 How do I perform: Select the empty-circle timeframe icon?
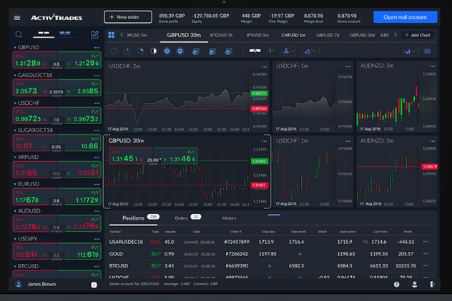pyautogui.click(x=114, y=51)
